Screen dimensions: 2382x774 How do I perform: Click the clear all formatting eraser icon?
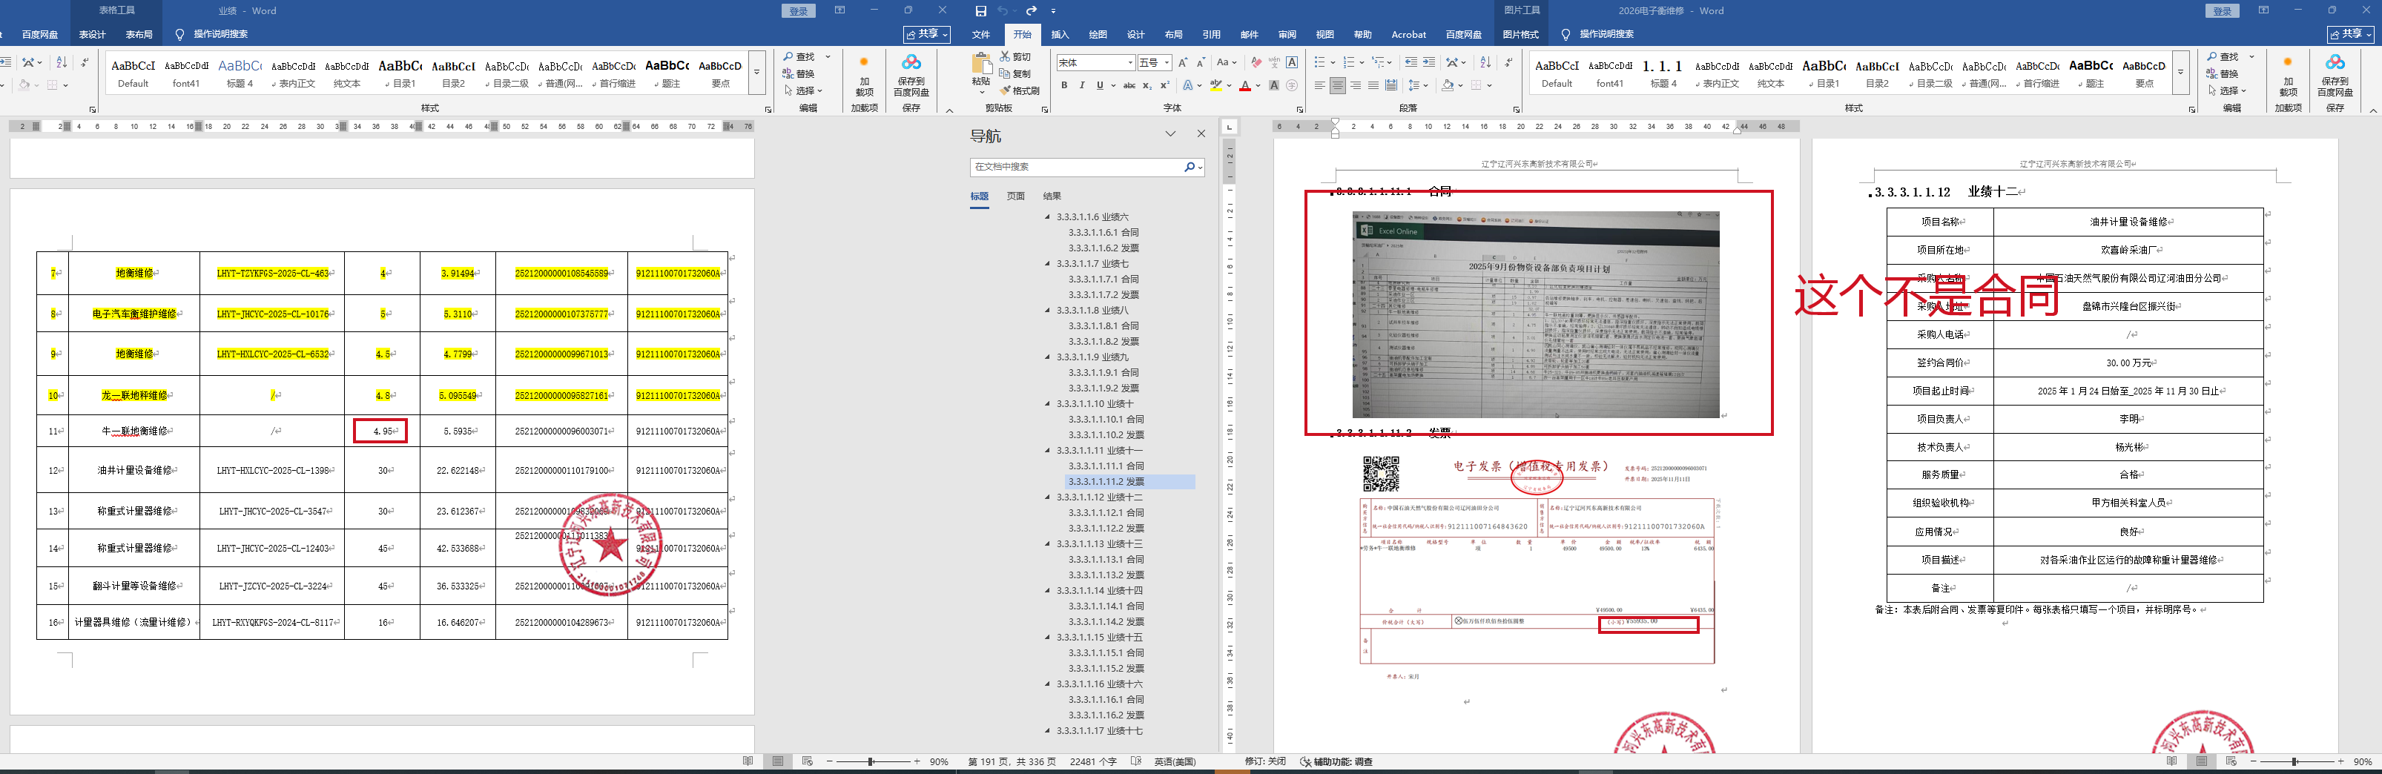[x=1256, y=63]
